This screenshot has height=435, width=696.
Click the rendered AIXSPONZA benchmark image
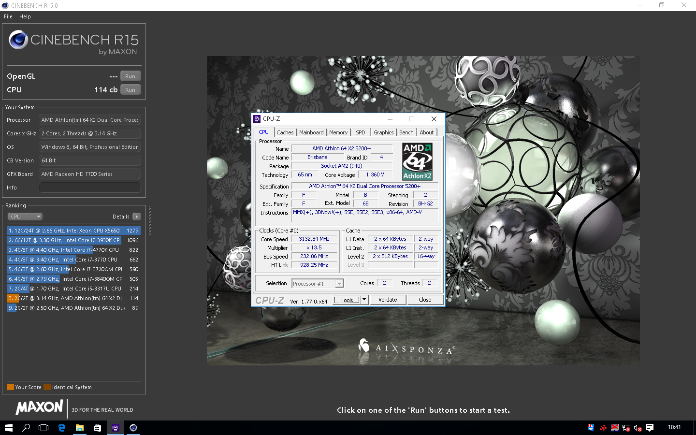[x=423, y=211]
